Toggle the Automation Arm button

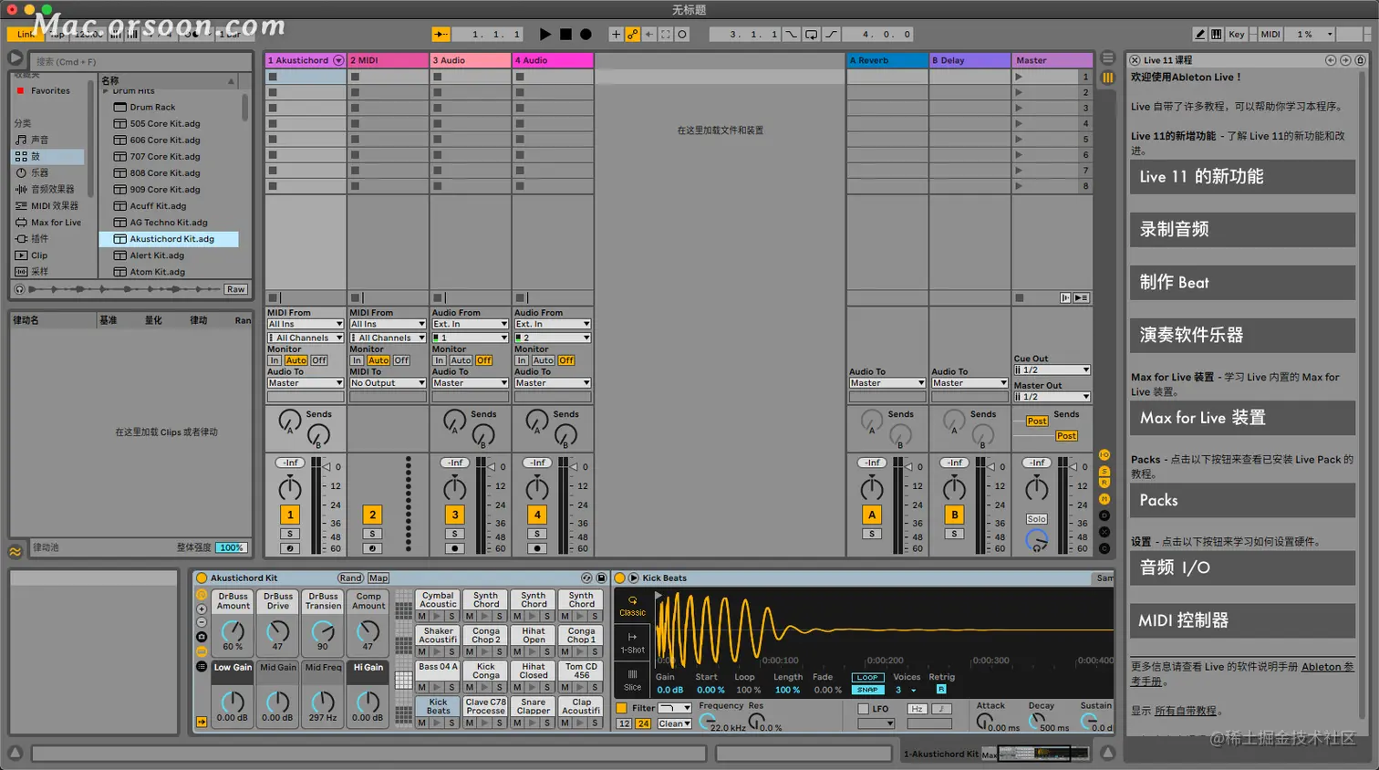(x=632, y=34)
